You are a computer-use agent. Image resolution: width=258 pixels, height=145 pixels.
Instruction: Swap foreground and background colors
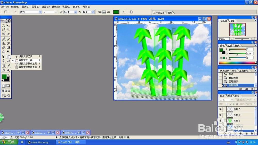coord(9,75)
